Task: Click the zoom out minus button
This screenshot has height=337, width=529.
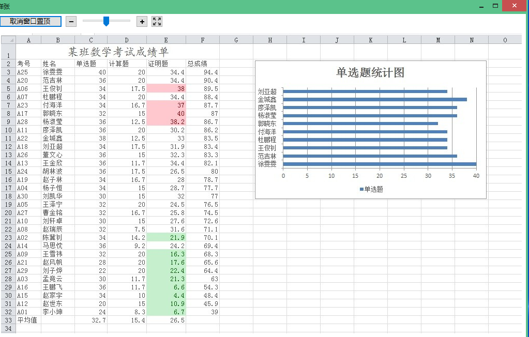Action: tap(71, 21)
